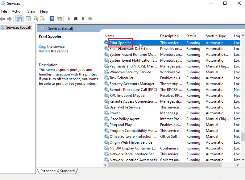
Task: Open the View menu
Action: click(31, 11)
